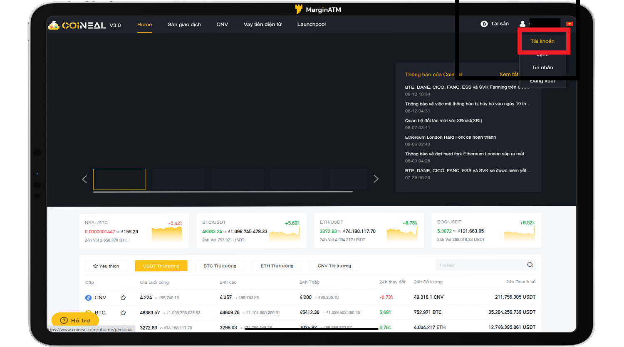Click the next banner arrow
This screenshot has height=347, width=624.
pos(376,179)
